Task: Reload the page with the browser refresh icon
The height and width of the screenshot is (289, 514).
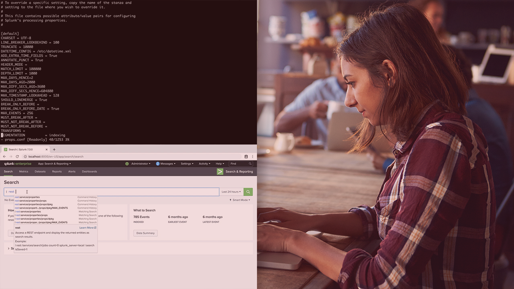Action: pyautogui.click(x=17, y=157)
